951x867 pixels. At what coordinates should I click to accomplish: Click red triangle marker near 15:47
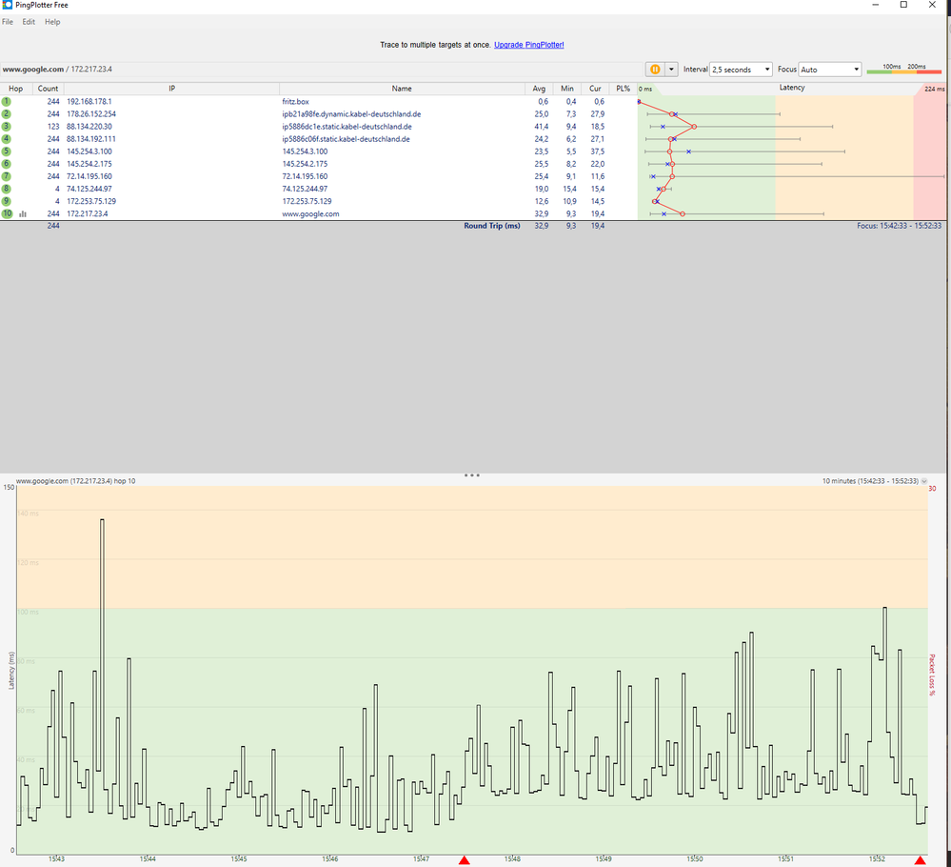pyautogui.click(x=464, y=859)
